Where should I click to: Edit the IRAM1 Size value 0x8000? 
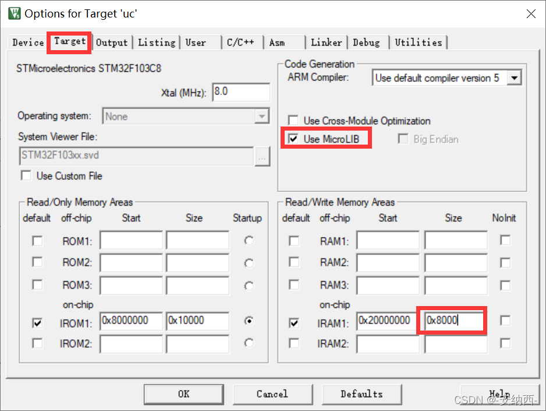coord(453,321)
